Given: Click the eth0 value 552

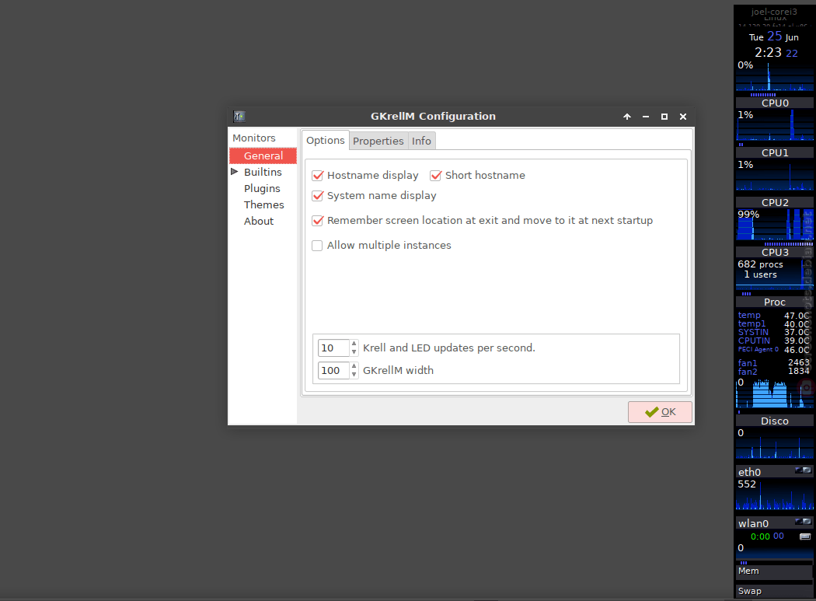Looking at the screenshot, I should (747, 484).
